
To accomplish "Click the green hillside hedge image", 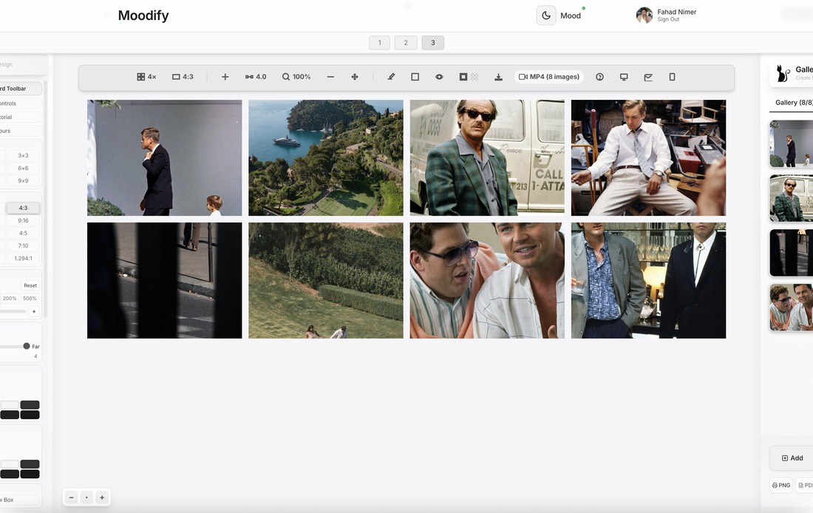I will [326, 281].
